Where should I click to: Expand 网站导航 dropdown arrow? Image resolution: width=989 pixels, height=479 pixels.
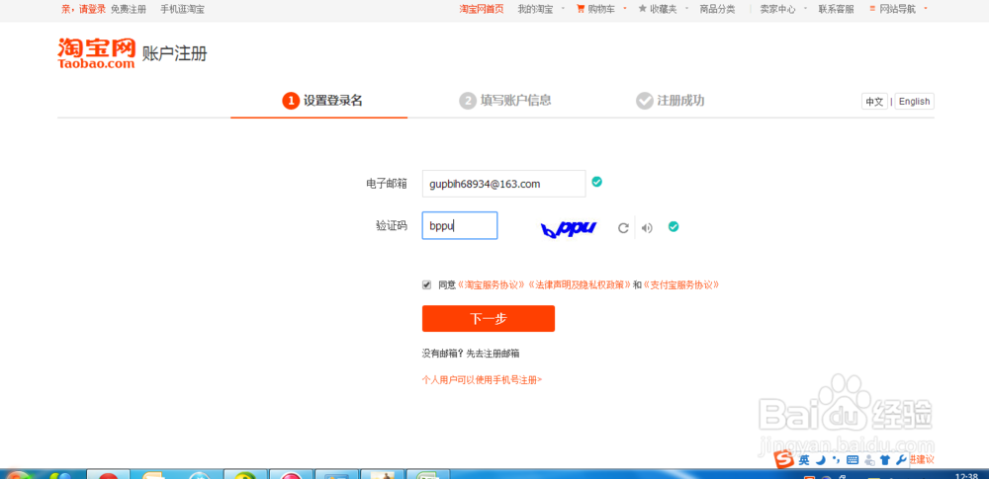tap(926, 8)
